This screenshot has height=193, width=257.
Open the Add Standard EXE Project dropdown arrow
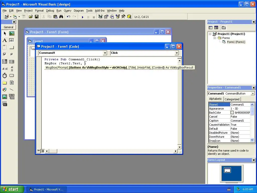pos(11,17)
